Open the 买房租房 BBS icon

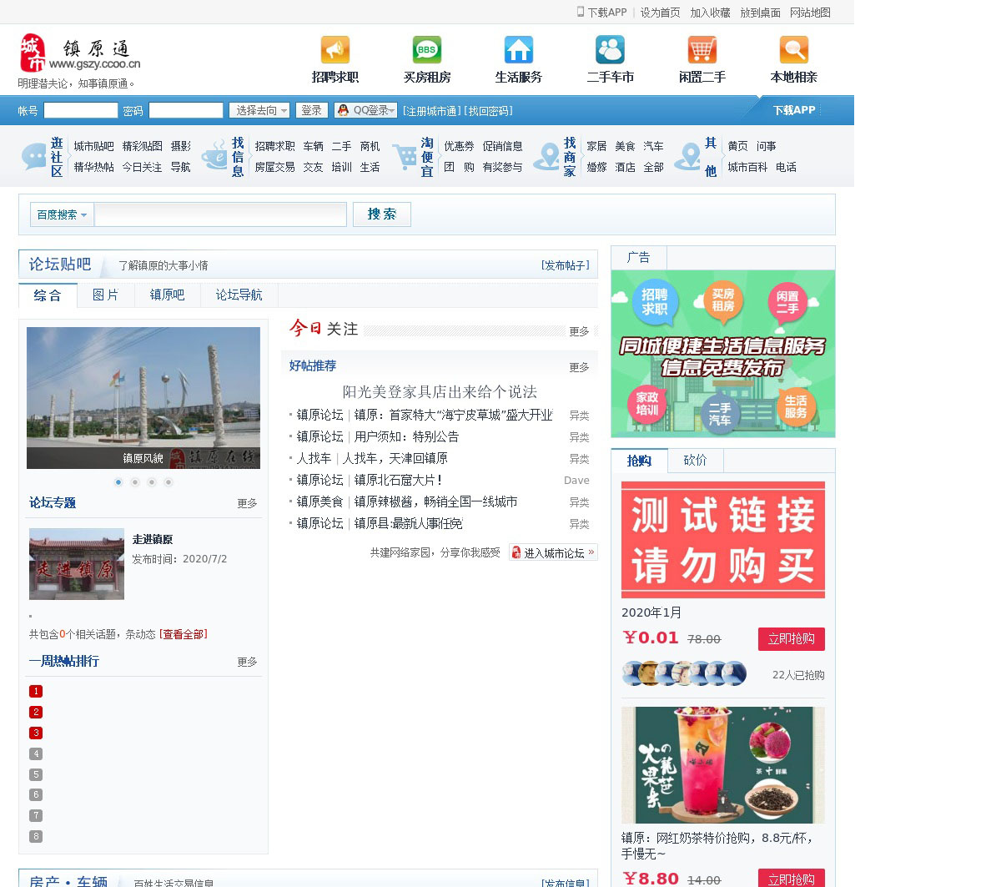[427, 50]
